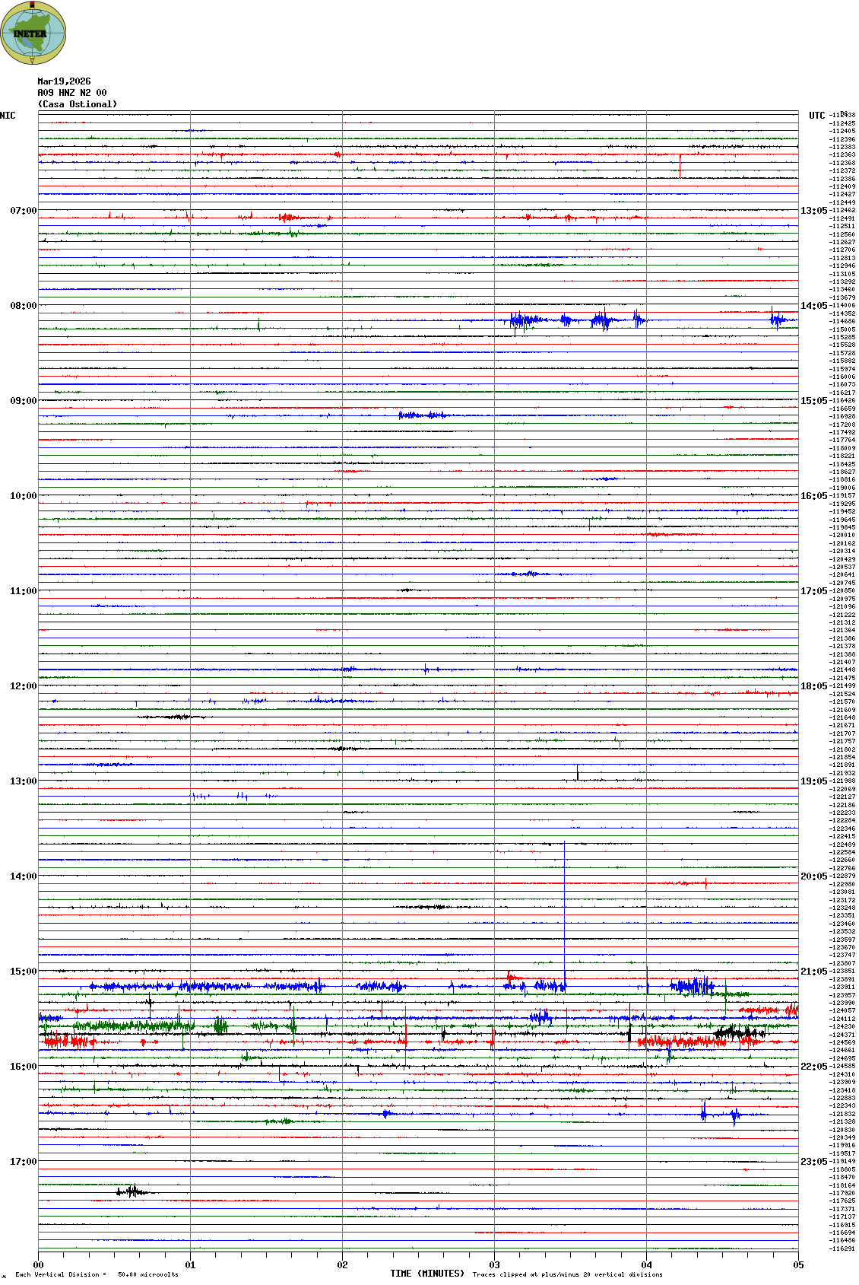Click the TIME (MINUTES) axis title
Screen dimensions: 859x1285
pos(427,1274)
